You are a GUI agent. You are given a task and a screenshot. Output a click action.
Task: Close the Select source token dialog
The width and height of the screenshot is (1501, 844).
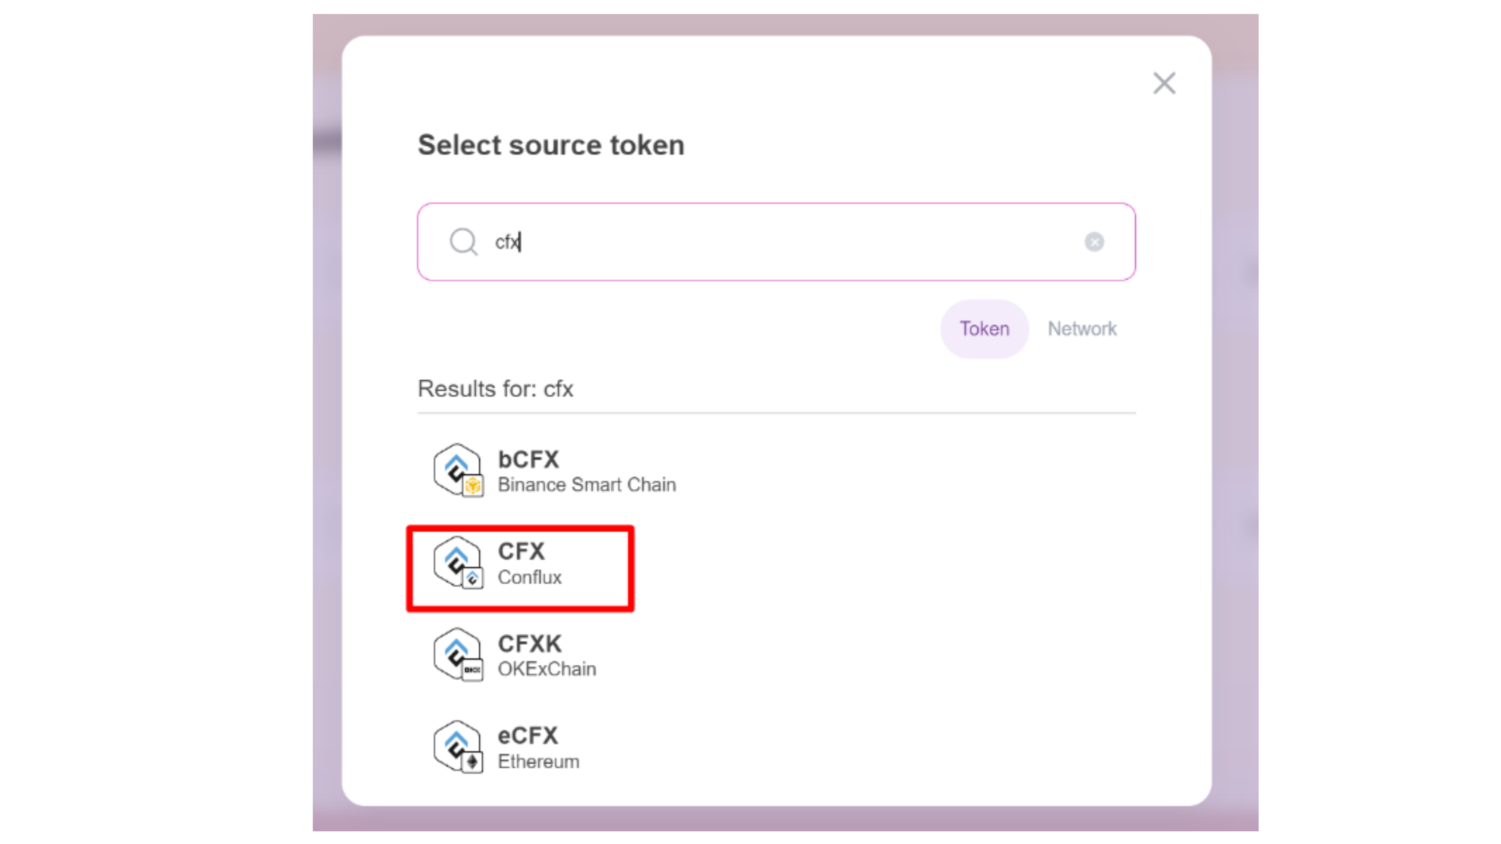coord(1164,83)
